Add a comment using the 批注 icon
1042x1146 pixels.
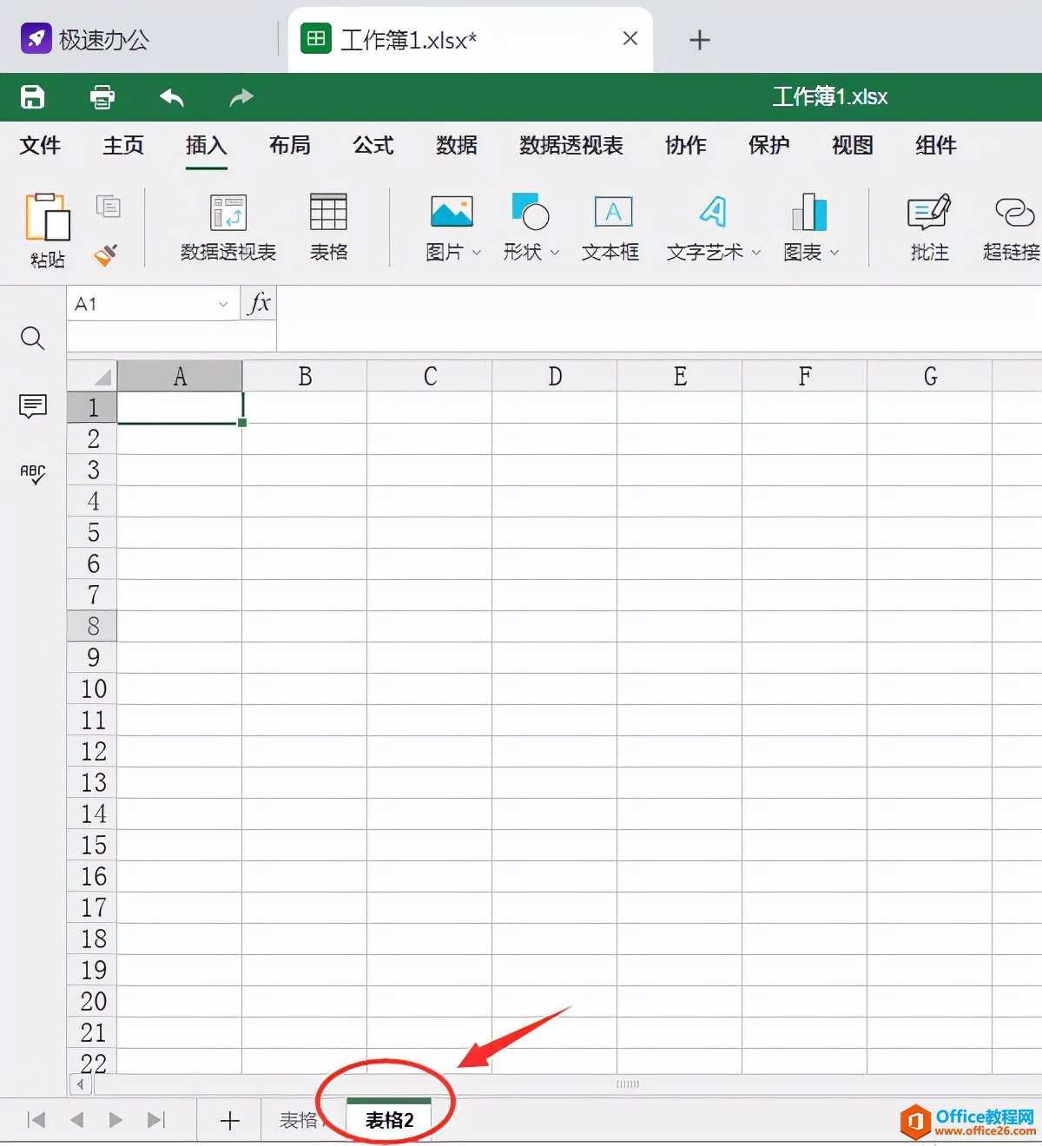point(928,227)
